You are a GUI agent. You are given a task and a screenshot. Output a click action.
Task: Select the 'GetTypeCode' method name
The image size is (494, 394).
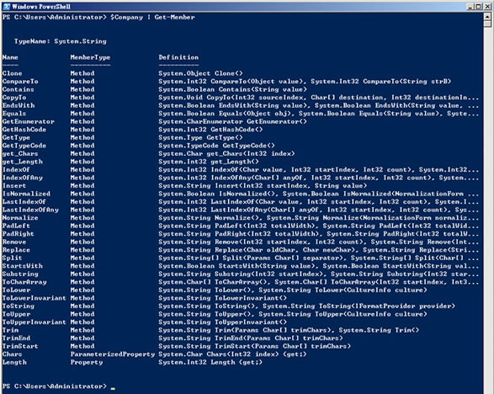pyautogui.click(x=24, y=146)
